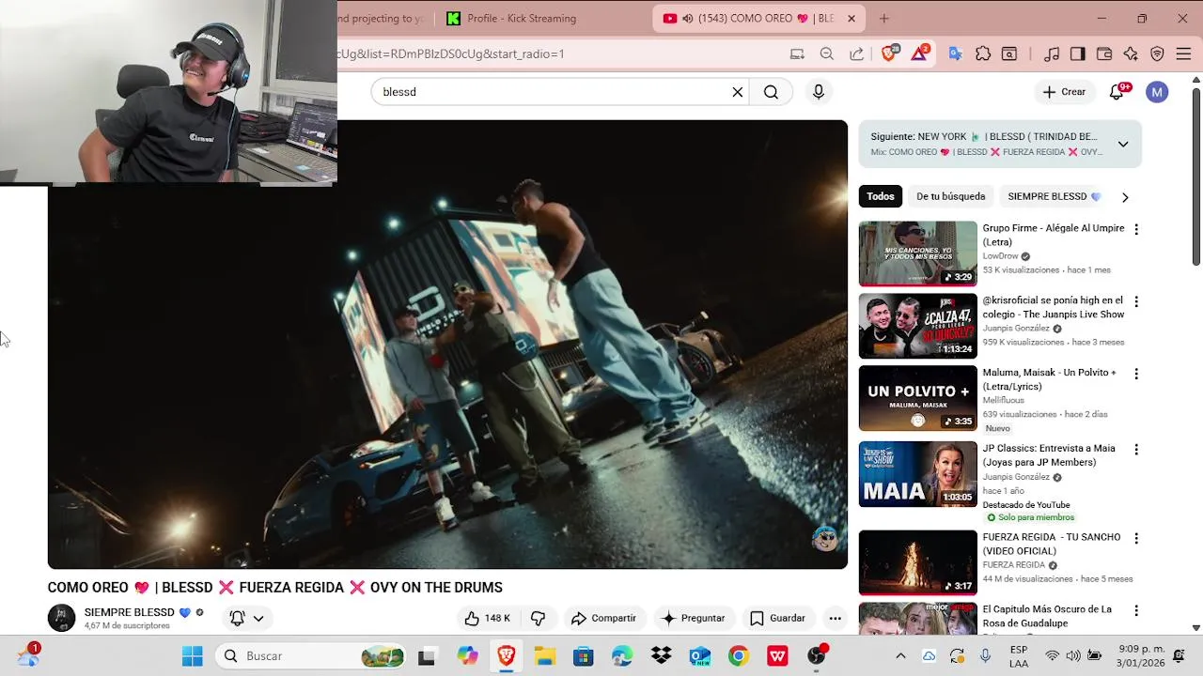Close the COMO OREO browser tab
Image resolution: width=1203 pixels, height=676 pixels.
[x=851, y=19]
